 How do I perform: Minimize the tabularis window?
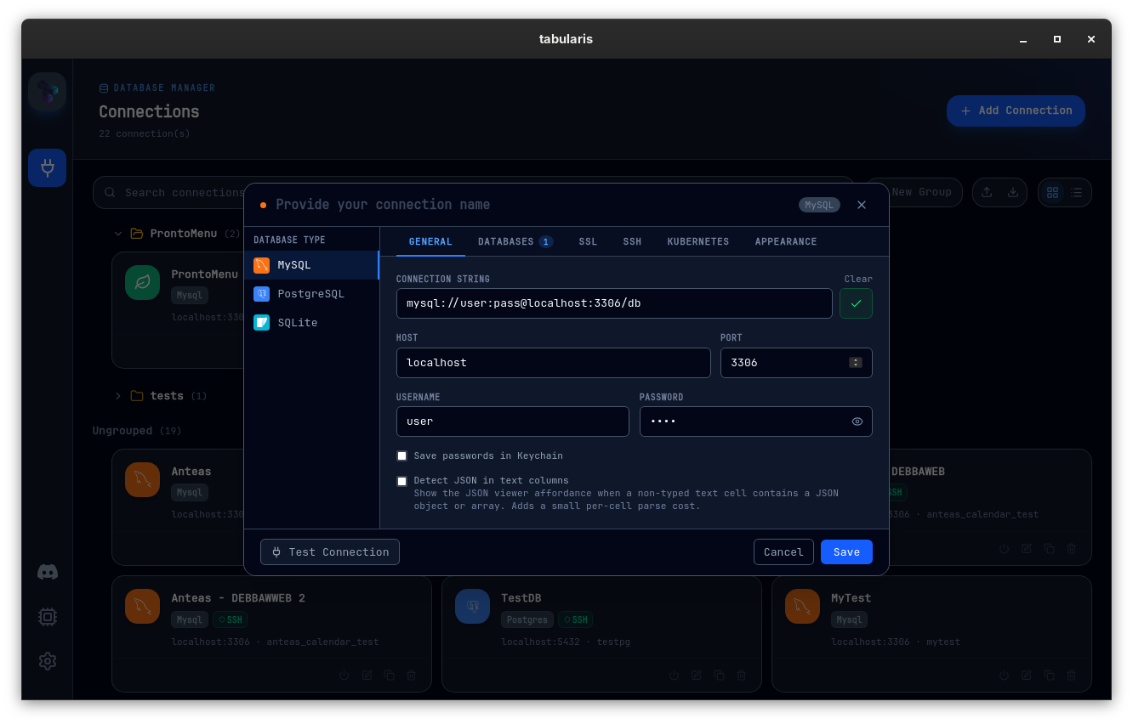tap(1023, 39)
